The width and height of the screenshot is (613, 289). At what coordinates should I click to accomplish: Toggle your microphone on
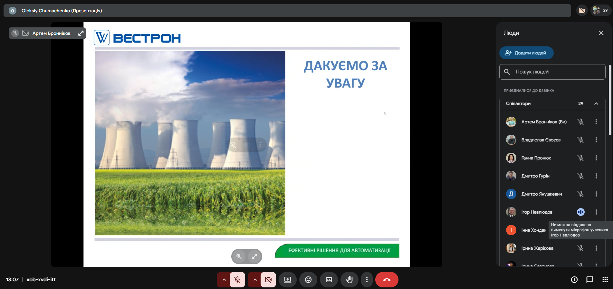[x=237, y=280]
